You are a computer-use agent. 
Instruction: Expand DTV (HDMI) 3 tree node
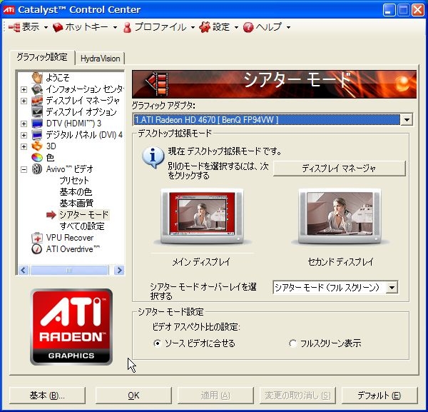click(x=24, y=124)
